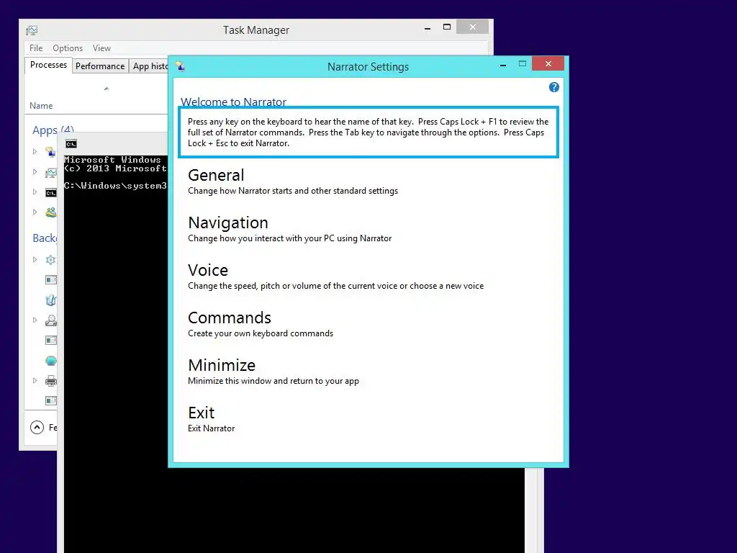Select the gear service icon in background processes

51,259
